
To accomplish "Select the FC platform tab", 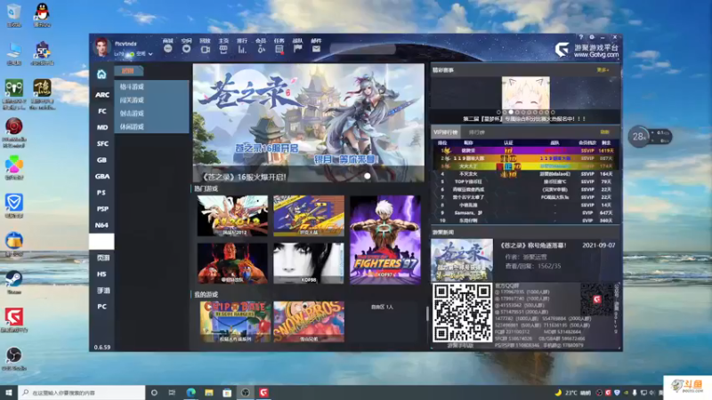I will click(101, 111).
